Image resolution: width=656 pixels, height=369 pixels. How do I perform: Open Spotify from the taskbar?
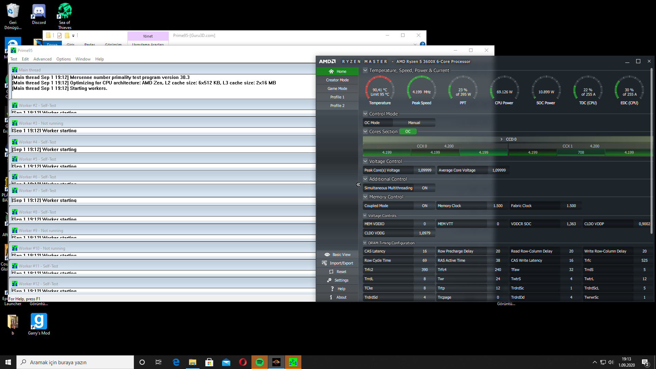260,362
